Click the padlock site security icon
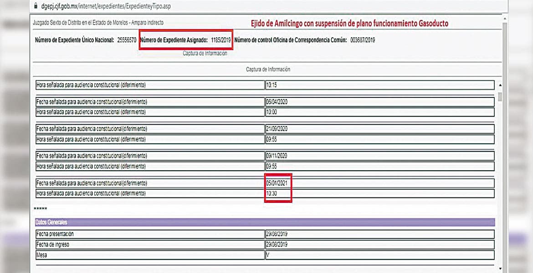Screen dimensions: 533x273 pos(36,7)
